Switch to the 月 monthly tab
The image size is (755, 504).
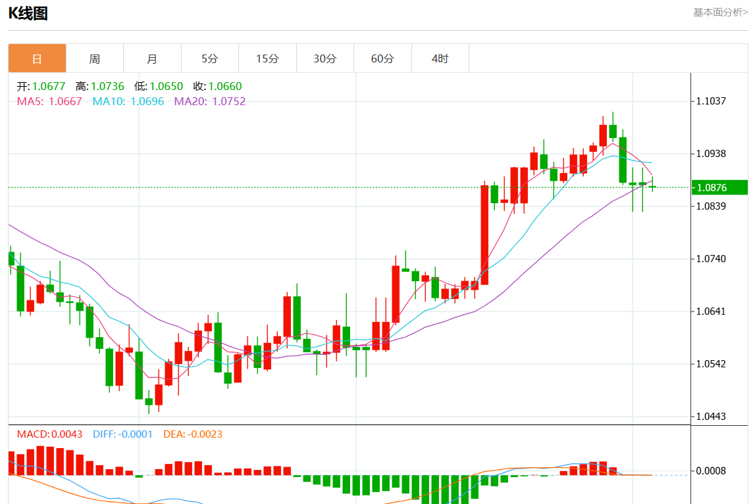[x=152, y=58]
